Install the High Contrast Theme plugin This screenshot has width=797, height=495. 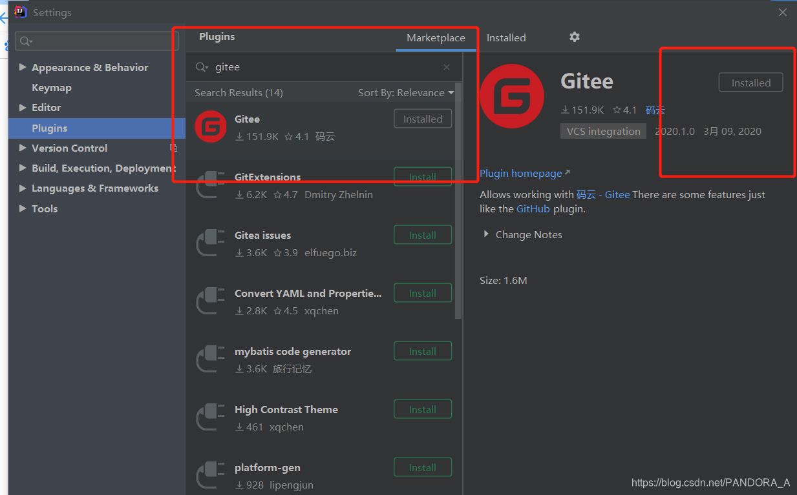click(423, 409)
